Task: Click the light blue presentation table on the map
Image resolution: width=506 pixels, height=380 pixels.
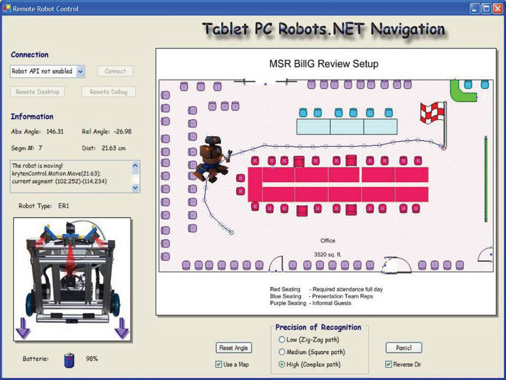Action: (x=347, y=127)
